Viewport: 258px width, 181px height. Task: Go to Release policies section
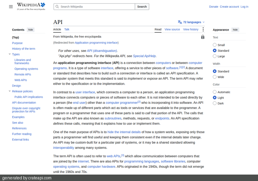(x=23, y=91)
